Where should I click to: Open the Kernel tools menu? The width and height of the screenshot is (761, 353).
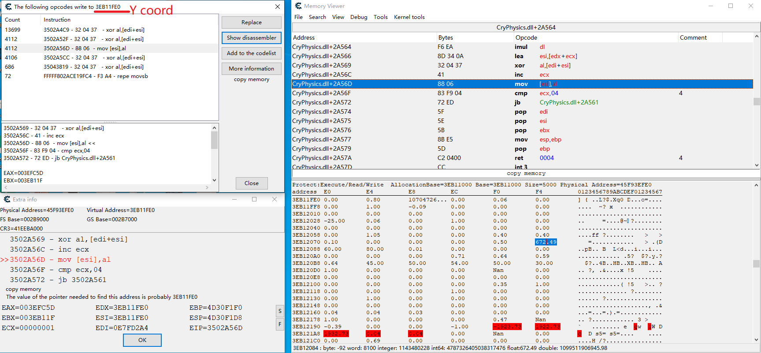[409, 17]
